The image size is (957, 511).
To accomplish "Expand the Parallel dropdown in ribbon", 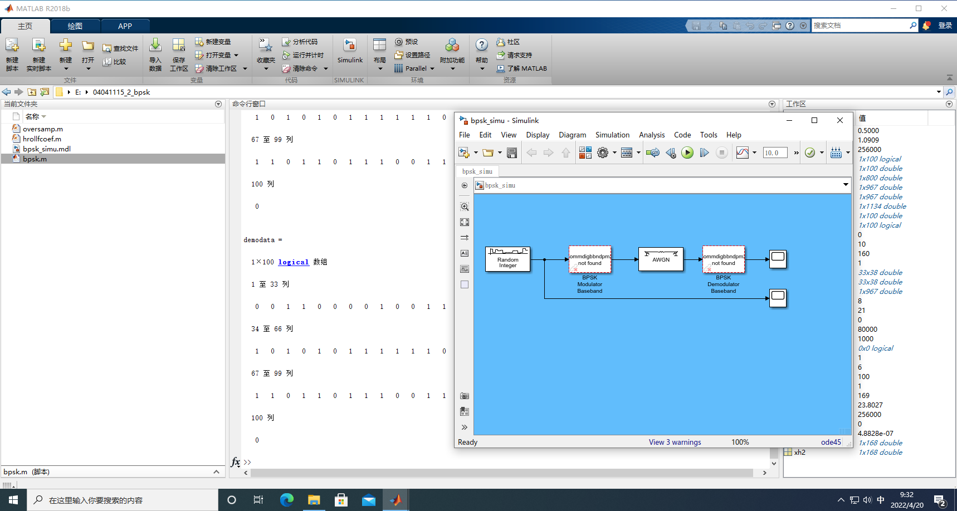I will 432,68.
